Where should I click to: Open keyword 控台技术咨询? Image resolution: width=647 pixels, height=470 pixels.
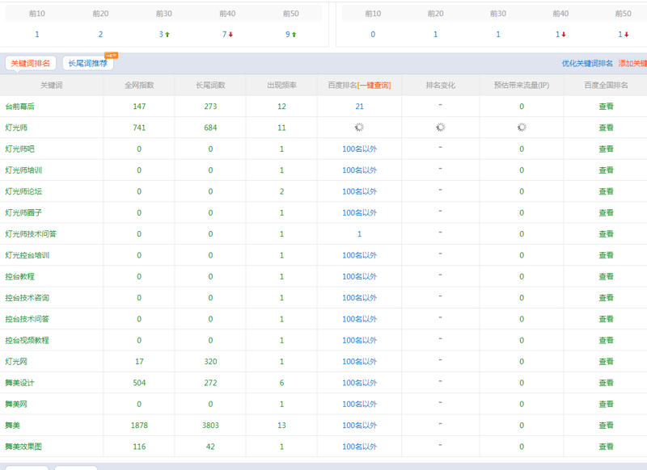click(27, 298)
